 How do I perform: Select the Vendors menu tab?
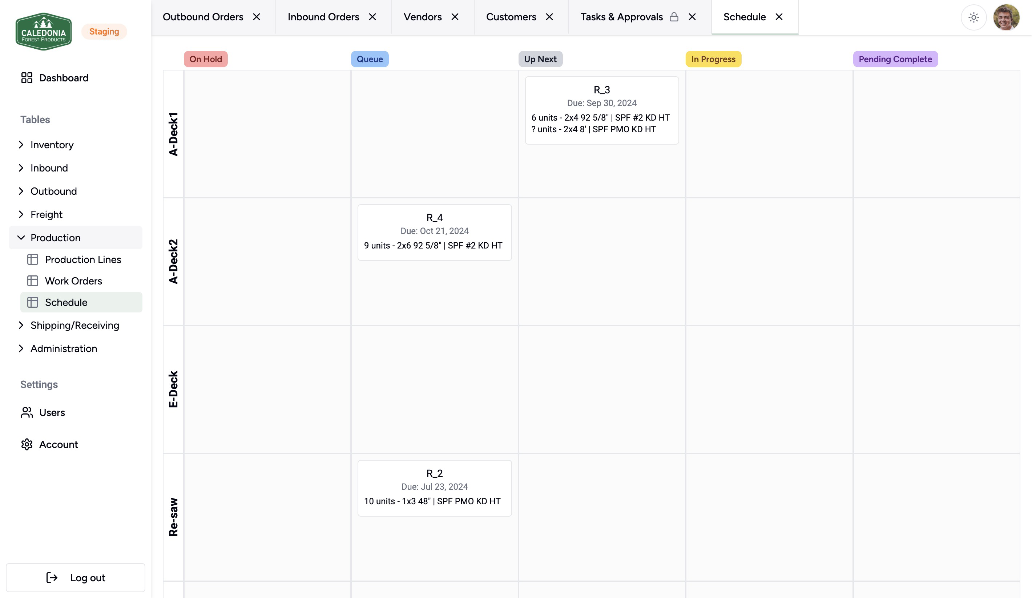tap(422, 16)
